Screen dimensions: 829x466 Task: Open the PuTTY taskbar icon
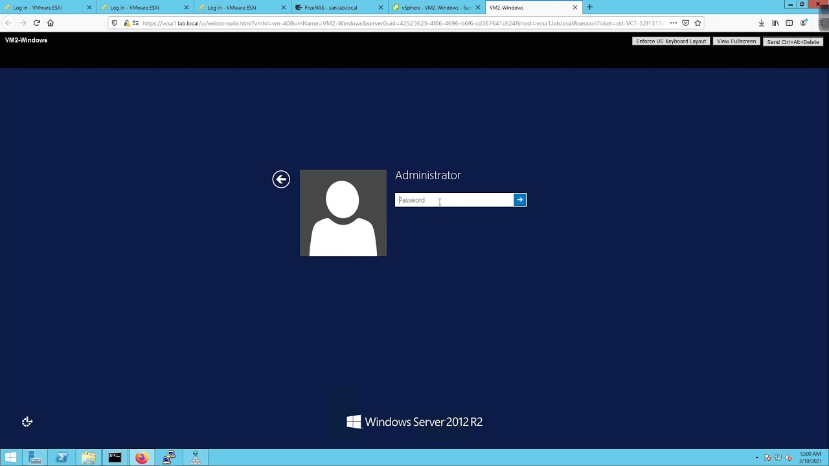click(x=169, y=458)
